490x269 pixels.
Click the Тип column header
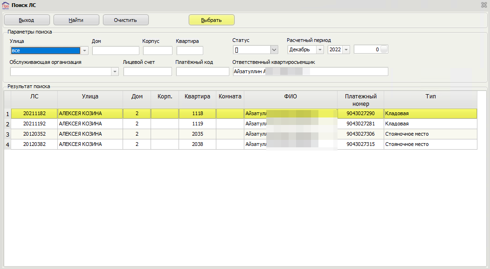point(430,100)
